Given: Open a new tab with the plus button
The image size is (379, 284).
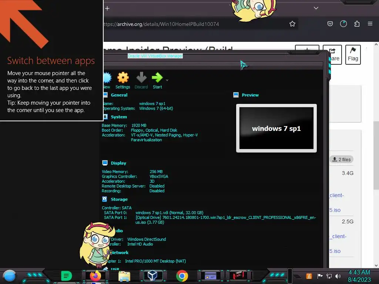Looking at the screenshot, I should pos(107,9).
